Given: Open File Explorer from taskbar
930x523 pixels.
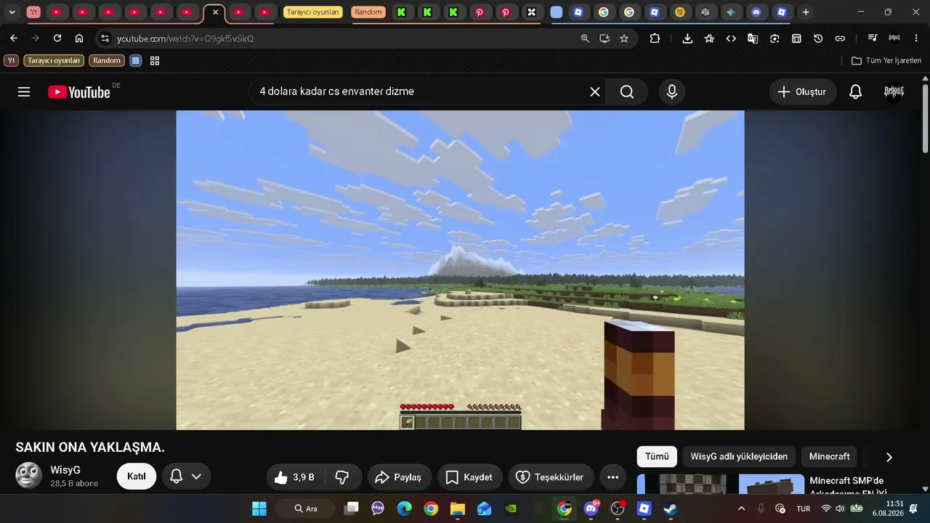Looking at the screenshot, I should (x=458, y=508).
